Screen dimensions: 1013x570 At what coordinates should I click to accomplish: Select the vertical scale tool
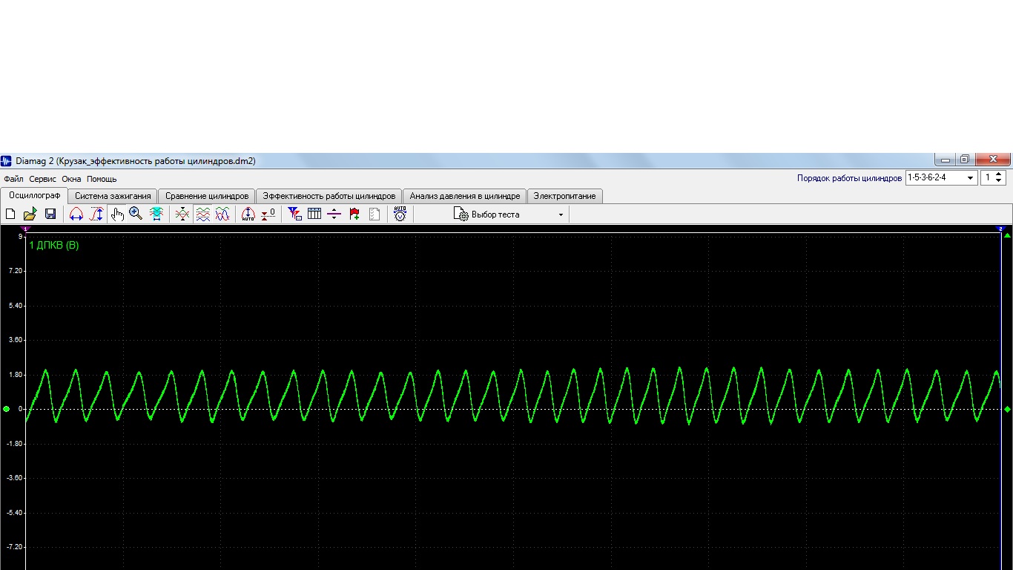(96, 214)
